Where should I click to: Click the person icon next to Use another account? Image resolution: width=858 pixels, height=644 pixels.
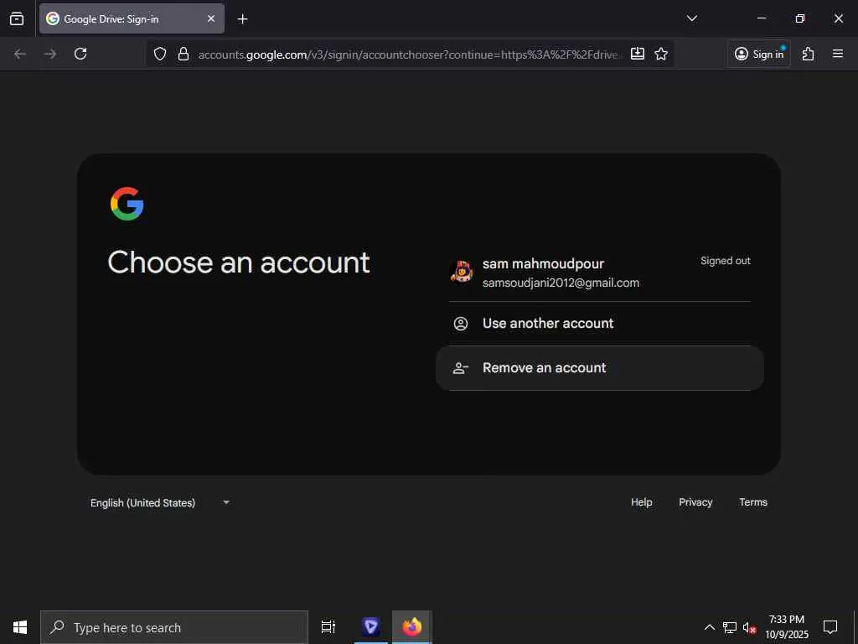461,324
